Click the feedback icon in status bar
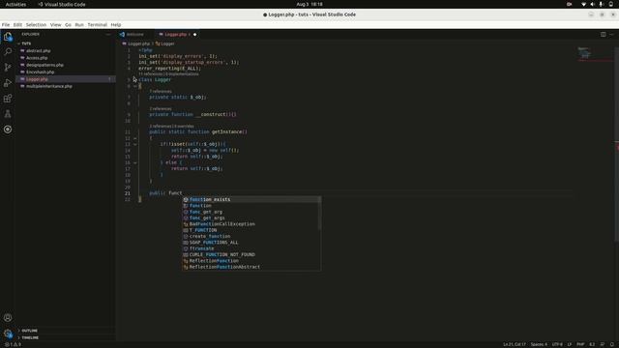Screen dimensions: 619x348 pos(603,344)
